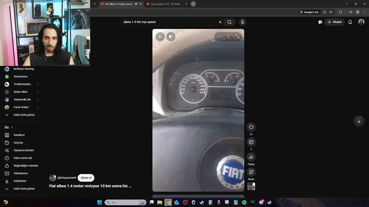Open a new Chrome tab
Screen dimensions: 369x207
193,4
